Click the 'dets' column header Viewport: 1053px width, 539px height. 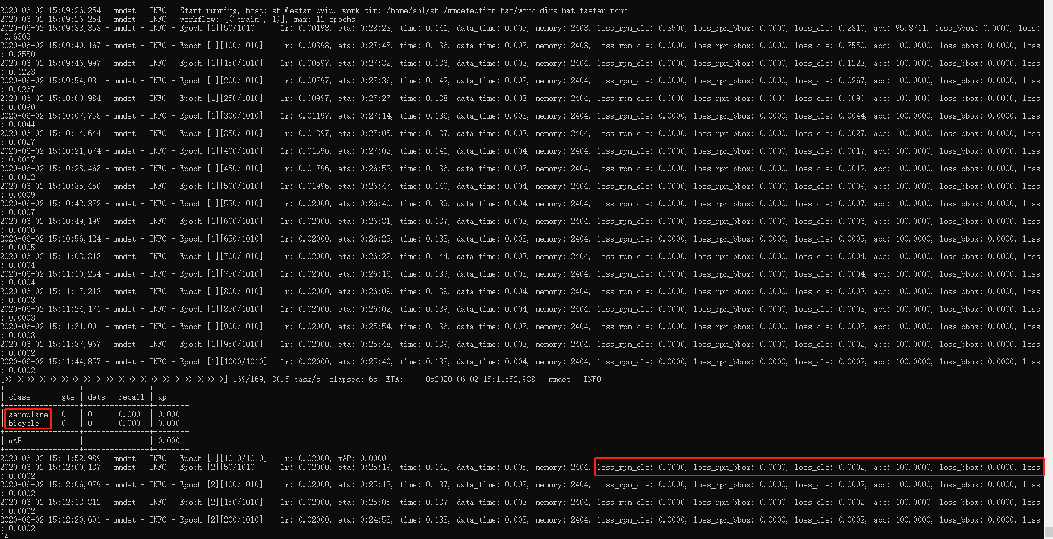point(97,397)
